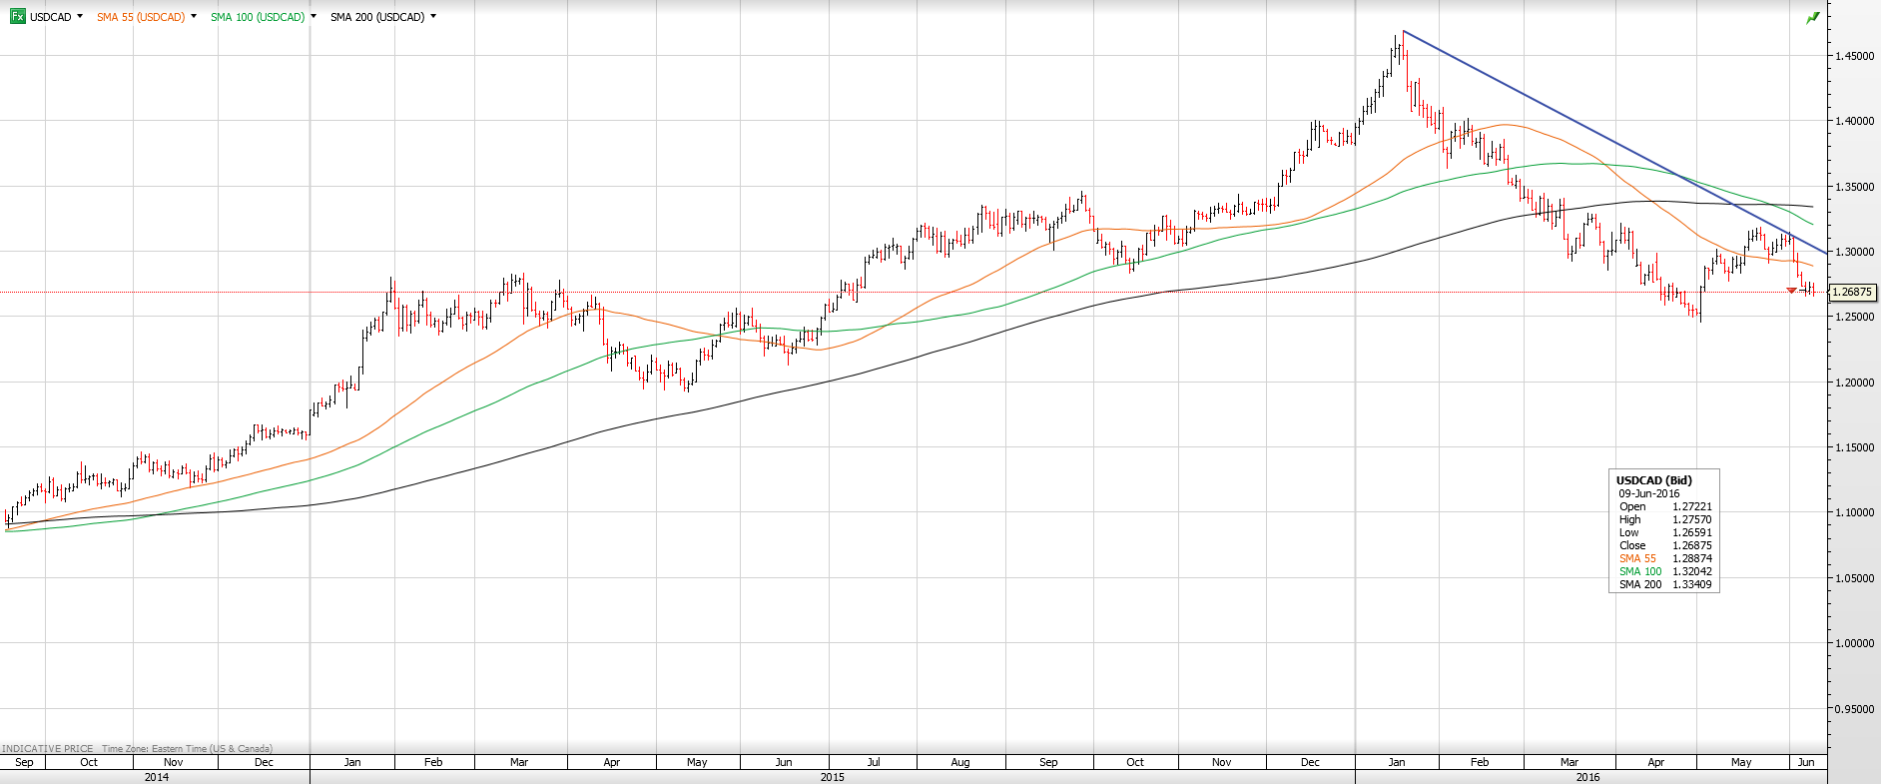
Task: Click the green Fx instrument icon
Action: (17, 17)
